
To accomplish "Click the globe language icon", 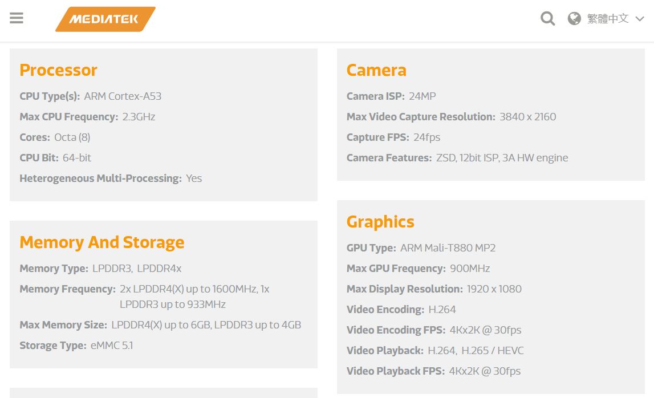I will (x=574, y=19).
